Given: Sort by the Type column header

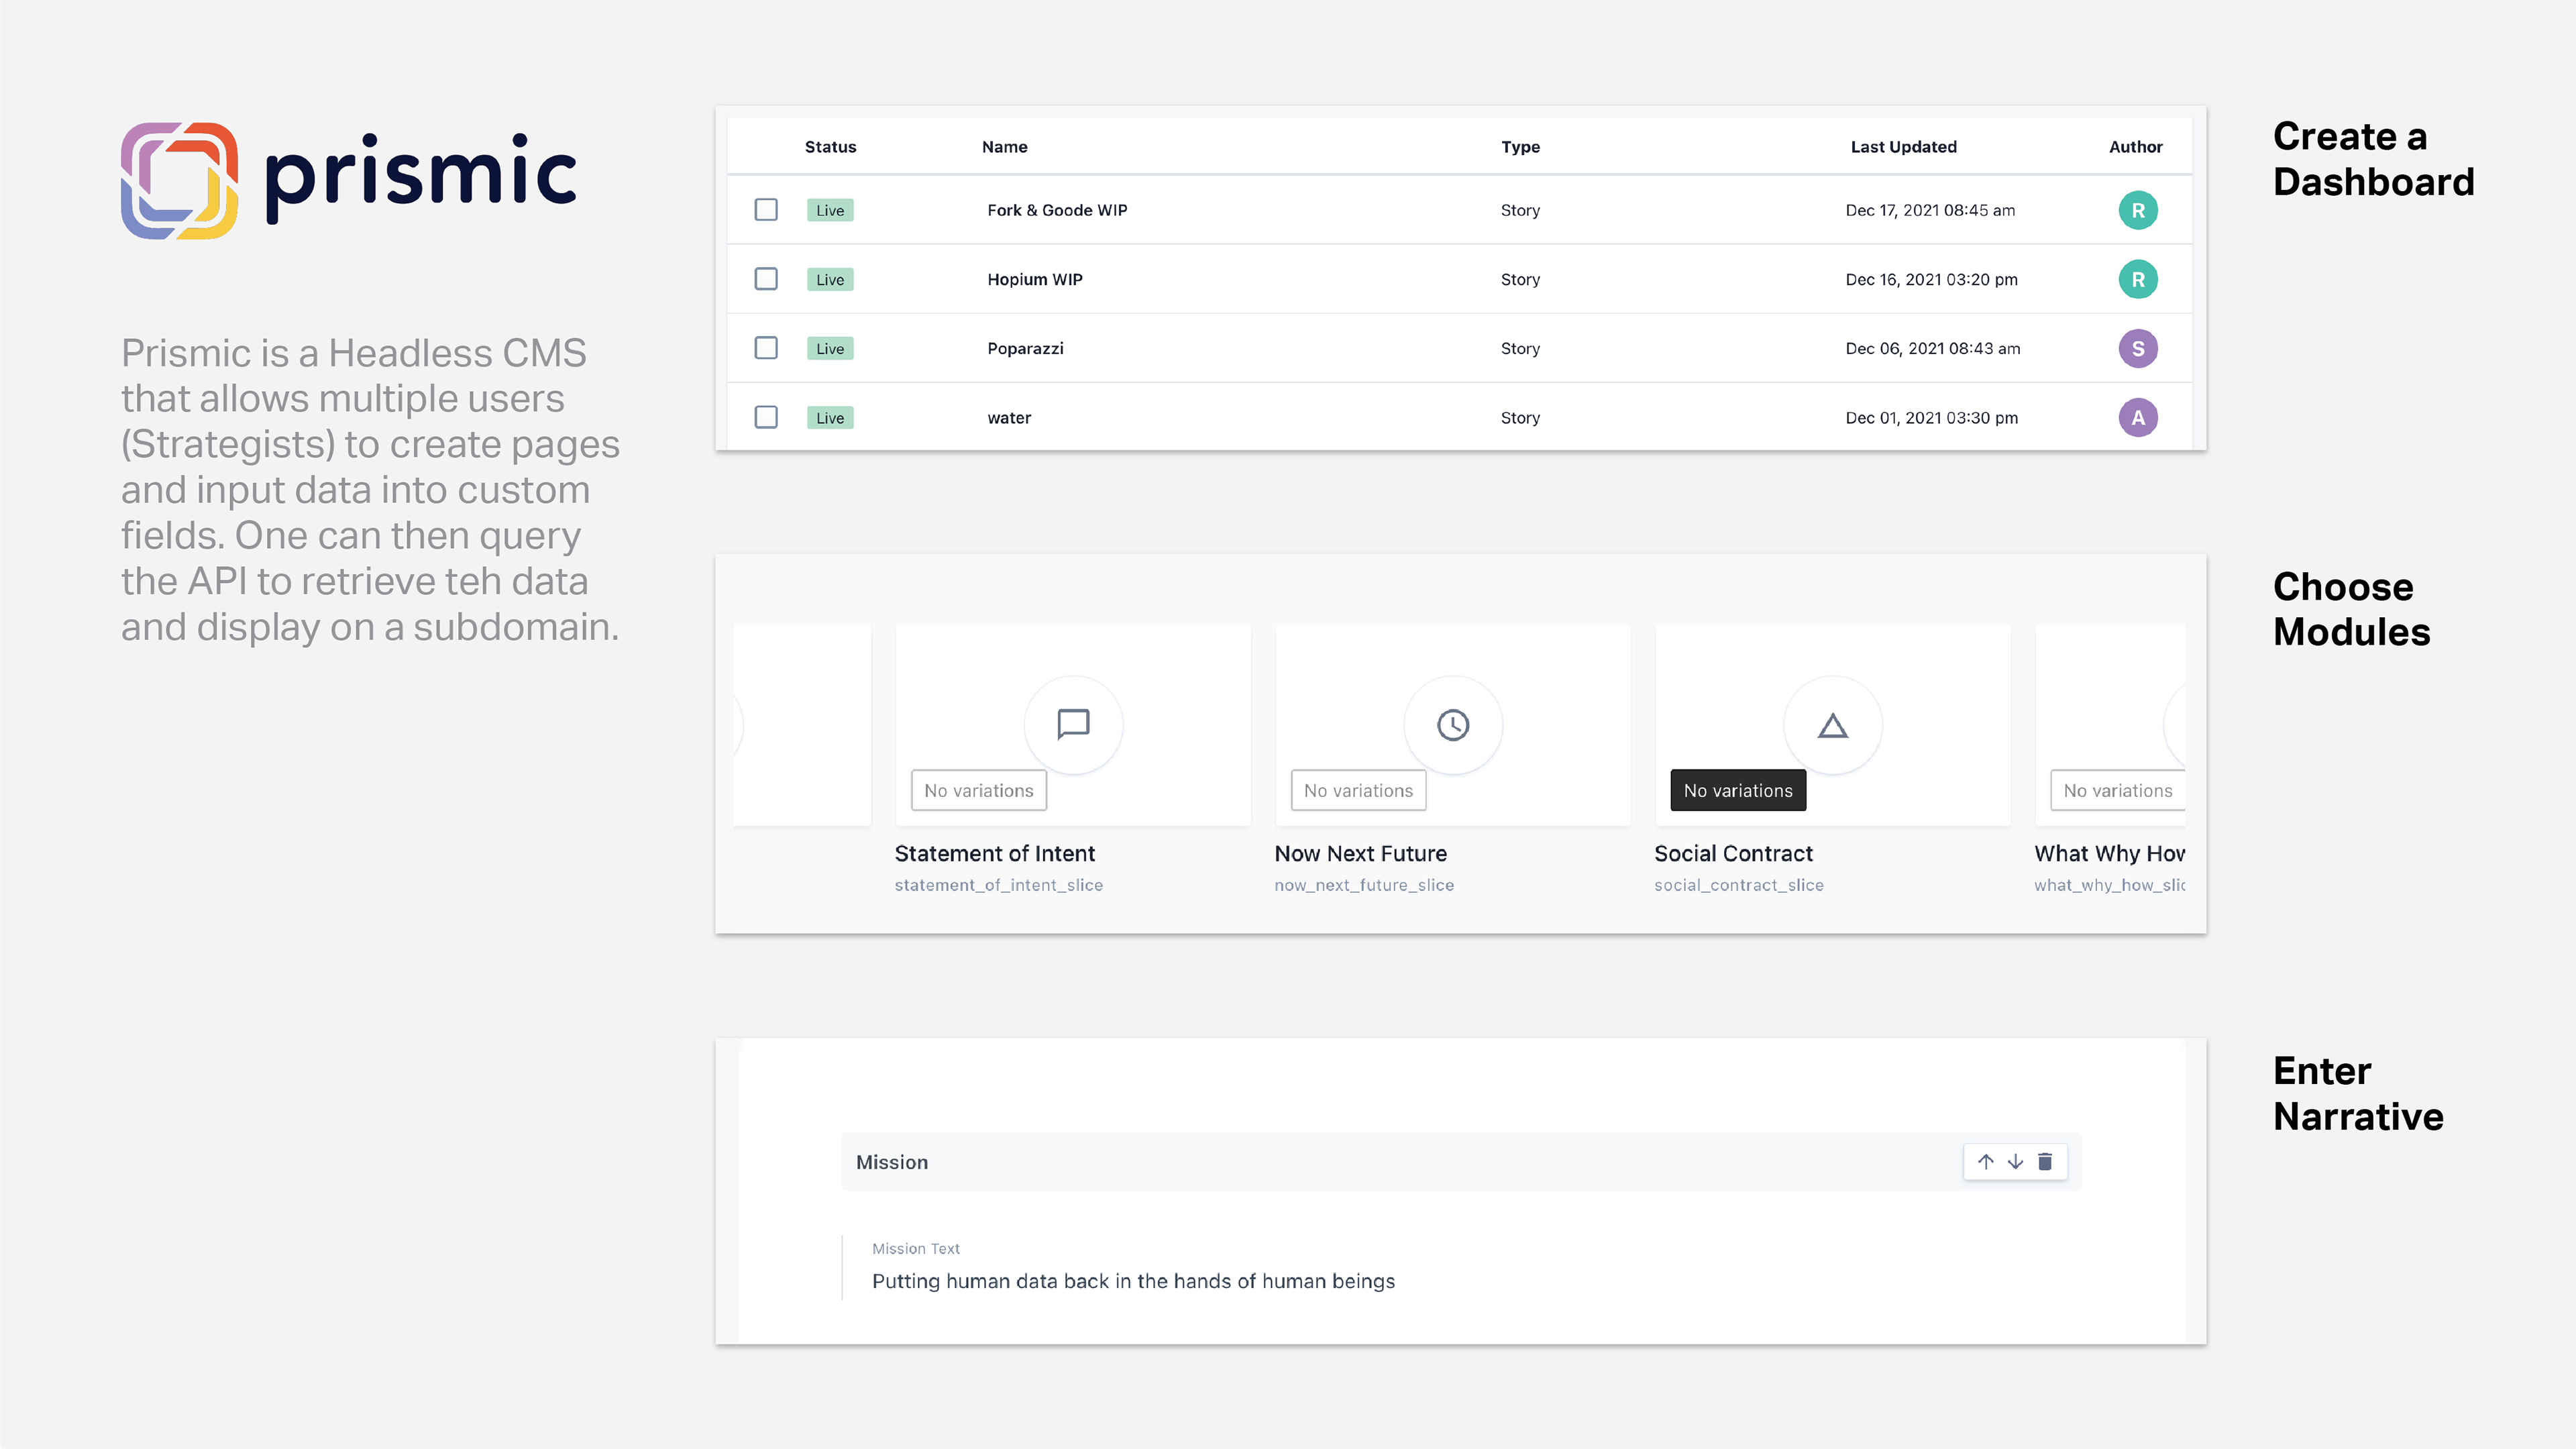Looking at the screenshot, I should point(1520,147).
